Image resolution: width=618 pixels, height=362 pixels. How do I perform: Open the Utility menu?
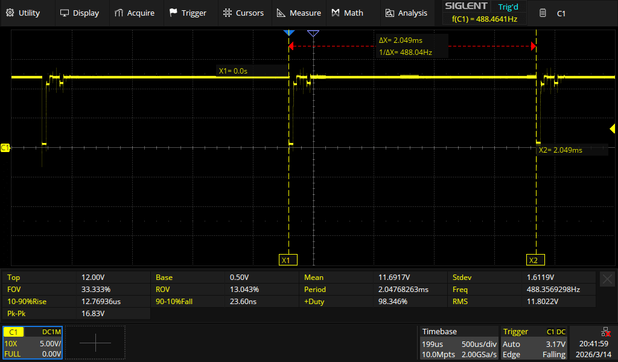point(23,13)
